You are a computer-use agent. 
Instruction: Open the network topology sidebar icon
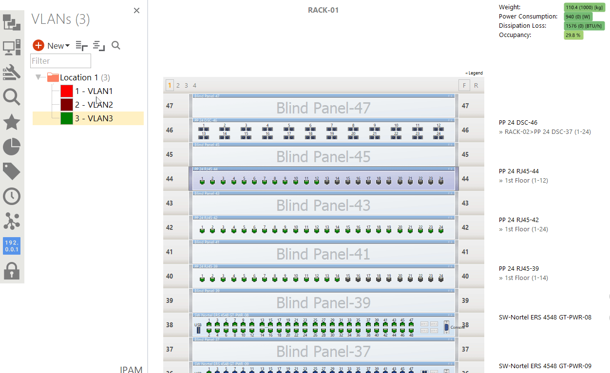(12, 221)
